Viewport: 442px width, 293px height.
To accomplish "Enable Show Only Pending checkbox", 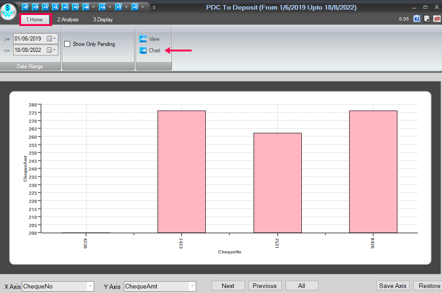I will coord(67,44).
